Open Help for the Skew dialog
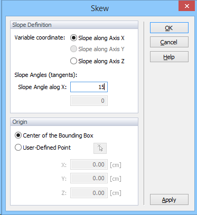 pos(169,57)
